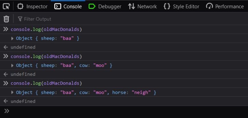The image size is (248, 118).
Task: Select the first console.log(oldMacDonalds) command
Action: click(46, 29)
